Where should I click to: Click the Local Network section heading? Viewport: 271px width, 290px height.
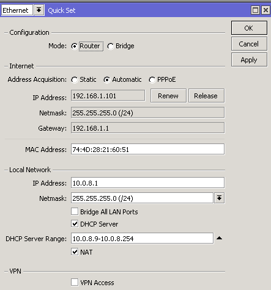(x=30, y=170)
